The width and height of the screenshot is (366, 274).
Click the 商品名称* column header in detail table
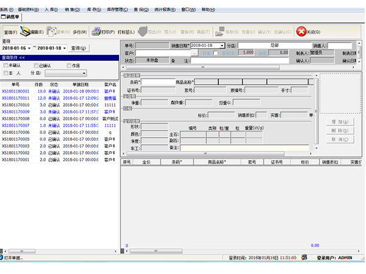(217, 162)
